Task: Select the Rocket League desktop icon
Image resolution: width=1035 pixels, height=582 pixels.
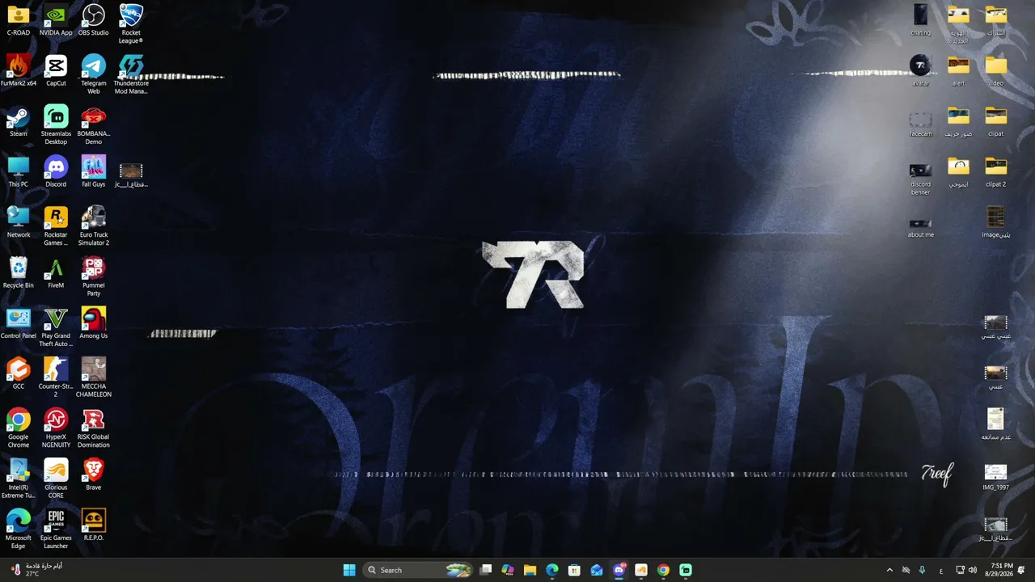Action: (131, 24)
